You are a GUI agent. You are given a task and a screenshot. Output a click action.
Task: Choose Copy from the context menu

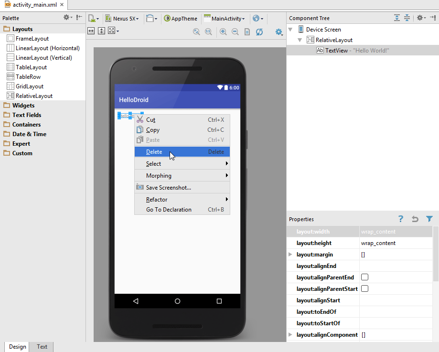182,129
